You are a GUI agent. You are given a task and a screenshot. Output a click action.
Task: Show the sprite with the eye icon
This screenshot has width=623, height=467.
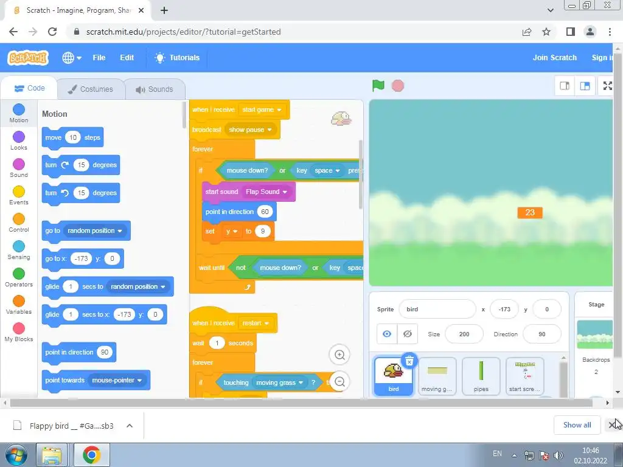pyautogui.click(x=387, y=334)
